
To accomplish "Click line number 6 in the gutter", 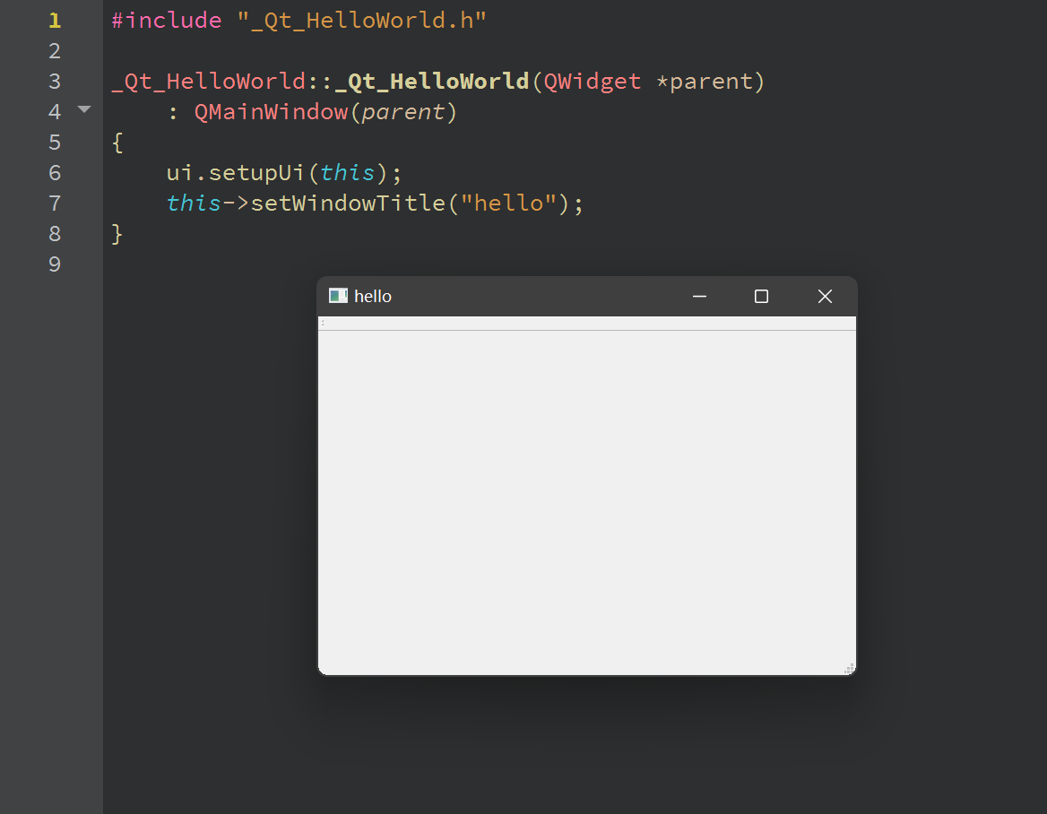I will pyautogui.click(x=54, y=172).
